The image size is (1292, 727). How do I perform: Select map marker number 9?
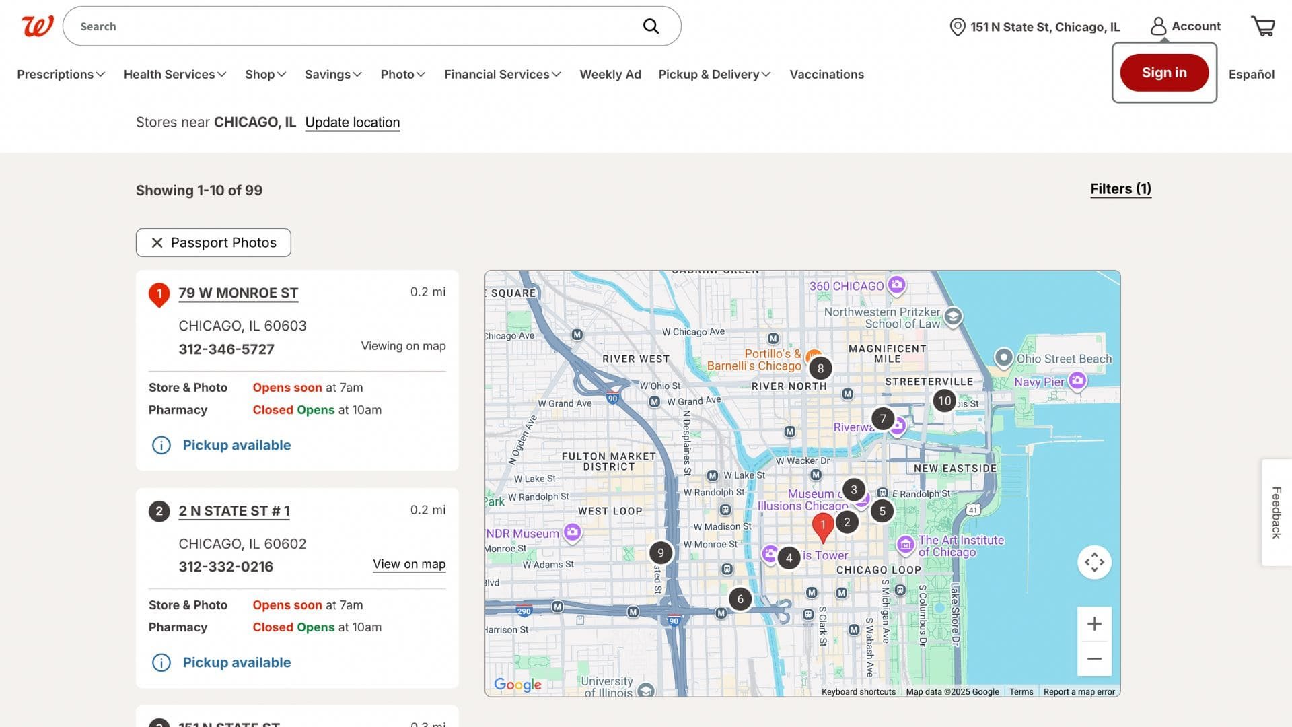(x=660, y=553)
